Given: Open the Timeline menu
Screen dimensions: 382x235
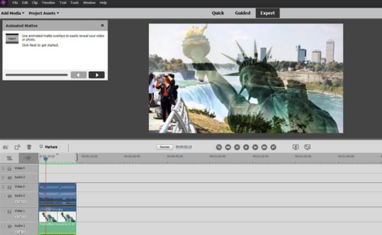Looking at the screenshot, I should (x=48, y=3).
